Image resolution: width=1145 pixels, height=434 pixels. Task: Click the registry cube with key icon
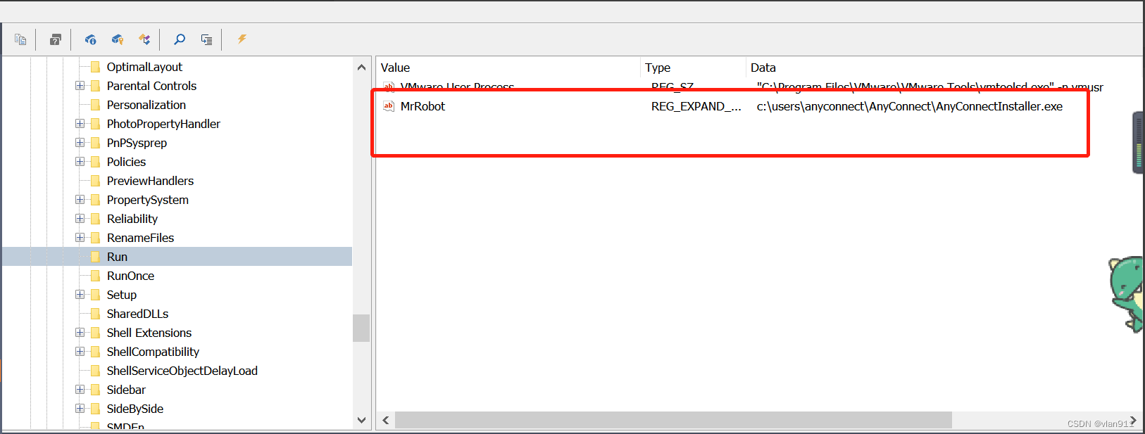click(x=118, y=39)
